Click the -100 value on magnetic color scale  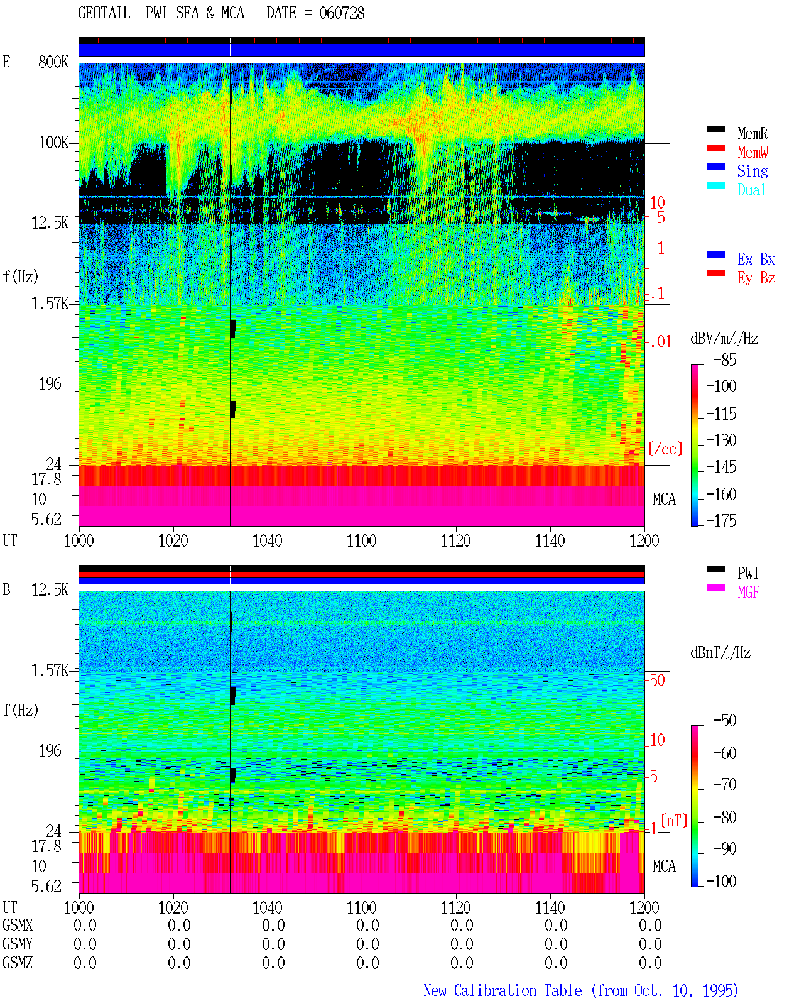[x=721, y=881]
